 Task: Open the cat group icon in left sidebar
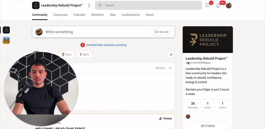pos(6,41)
